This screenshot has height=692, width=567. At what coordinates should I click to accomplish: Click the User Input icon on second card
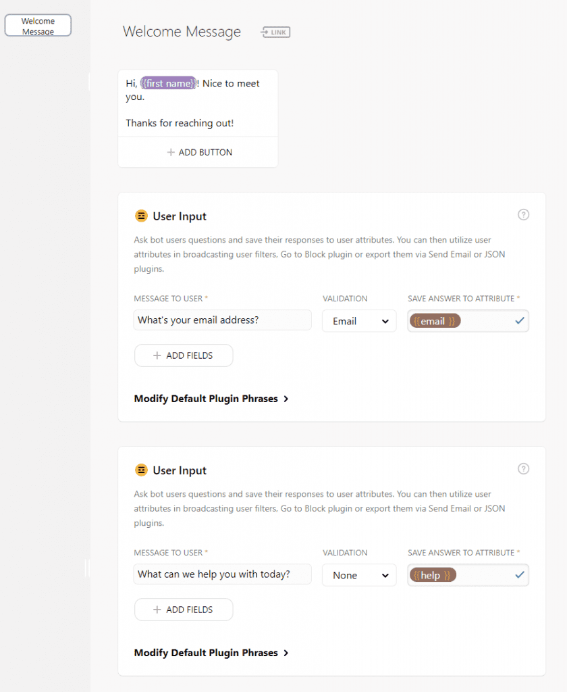pyautogui.click(x=142, y=470)
